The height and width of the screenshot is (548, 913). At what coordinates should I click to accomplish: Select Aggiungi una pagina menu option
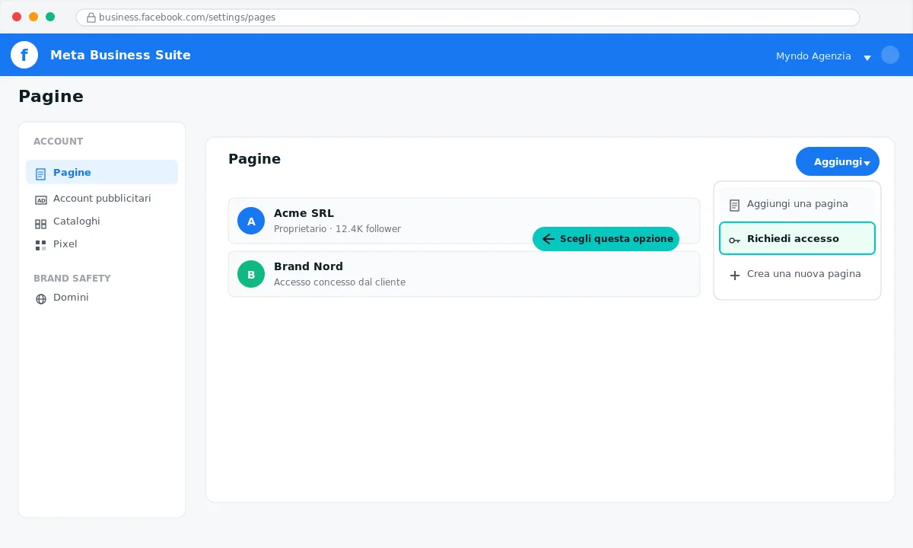click(797, 204)
